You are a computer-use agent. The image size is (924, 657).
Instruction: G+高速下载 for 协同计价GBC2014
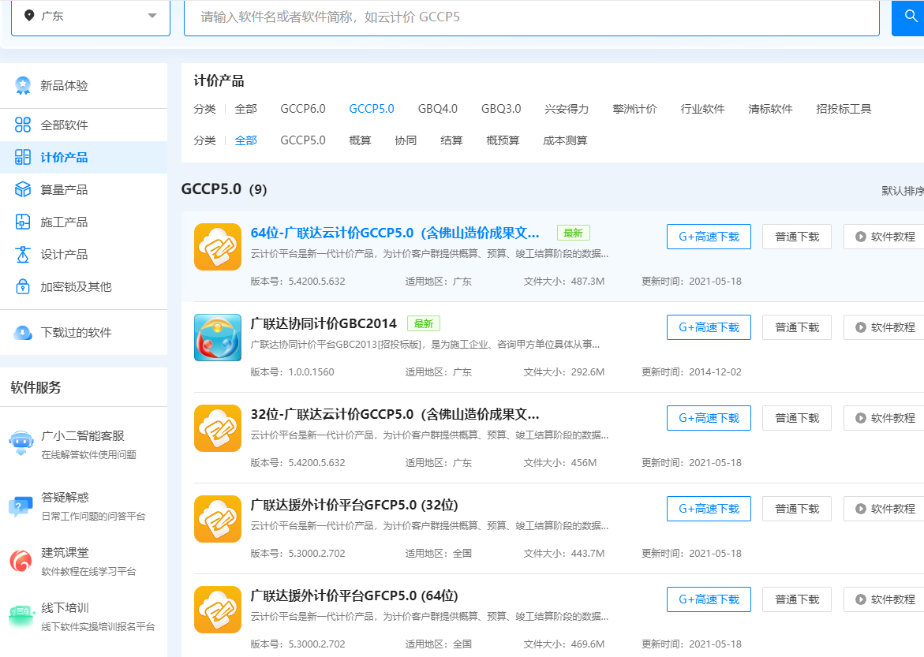click(709, 327)
